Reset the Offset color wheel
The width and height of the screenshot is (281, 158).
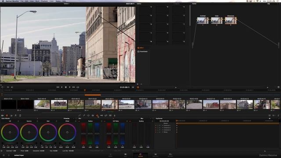pyautogui.click(x=76, y=121)
